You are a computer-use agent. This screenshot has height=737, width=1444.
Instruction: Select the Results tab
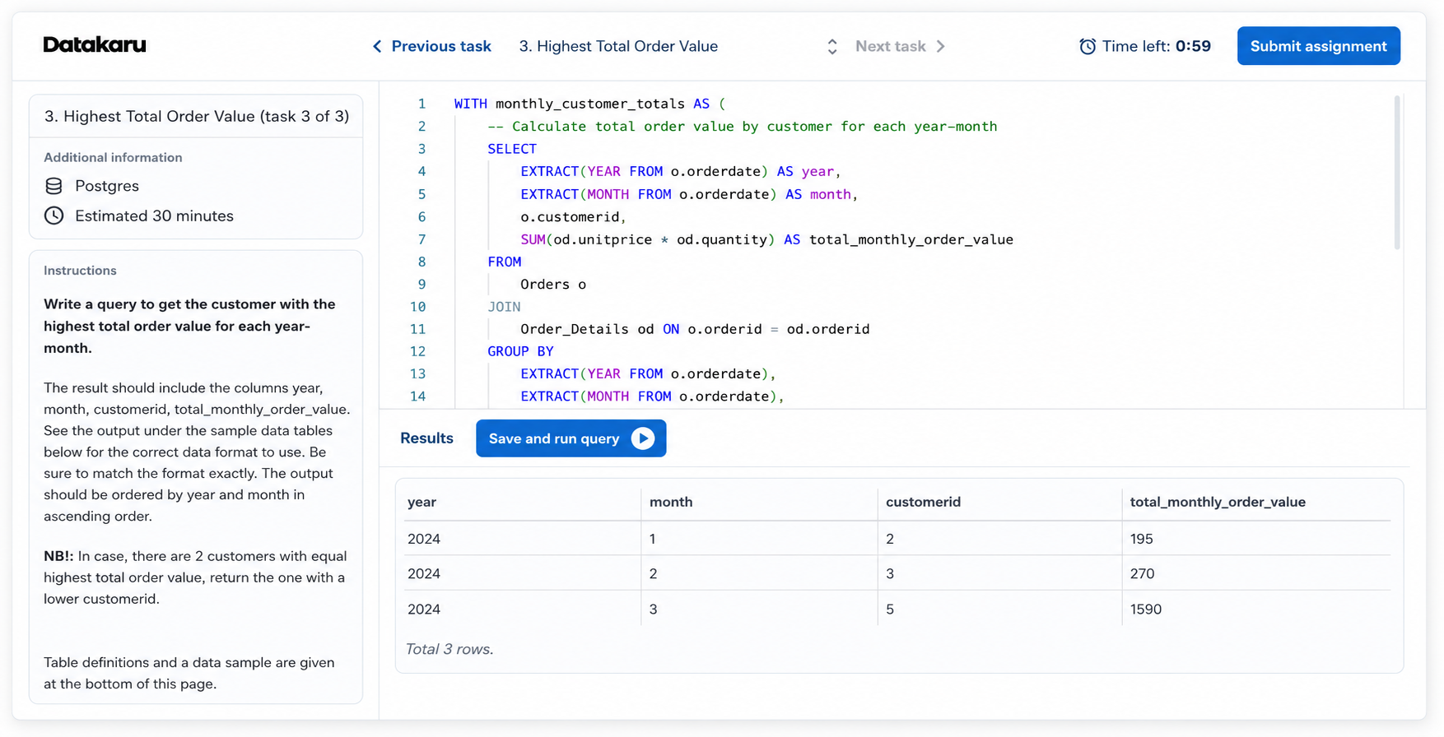pyautogui.click(x=426, y=438)
